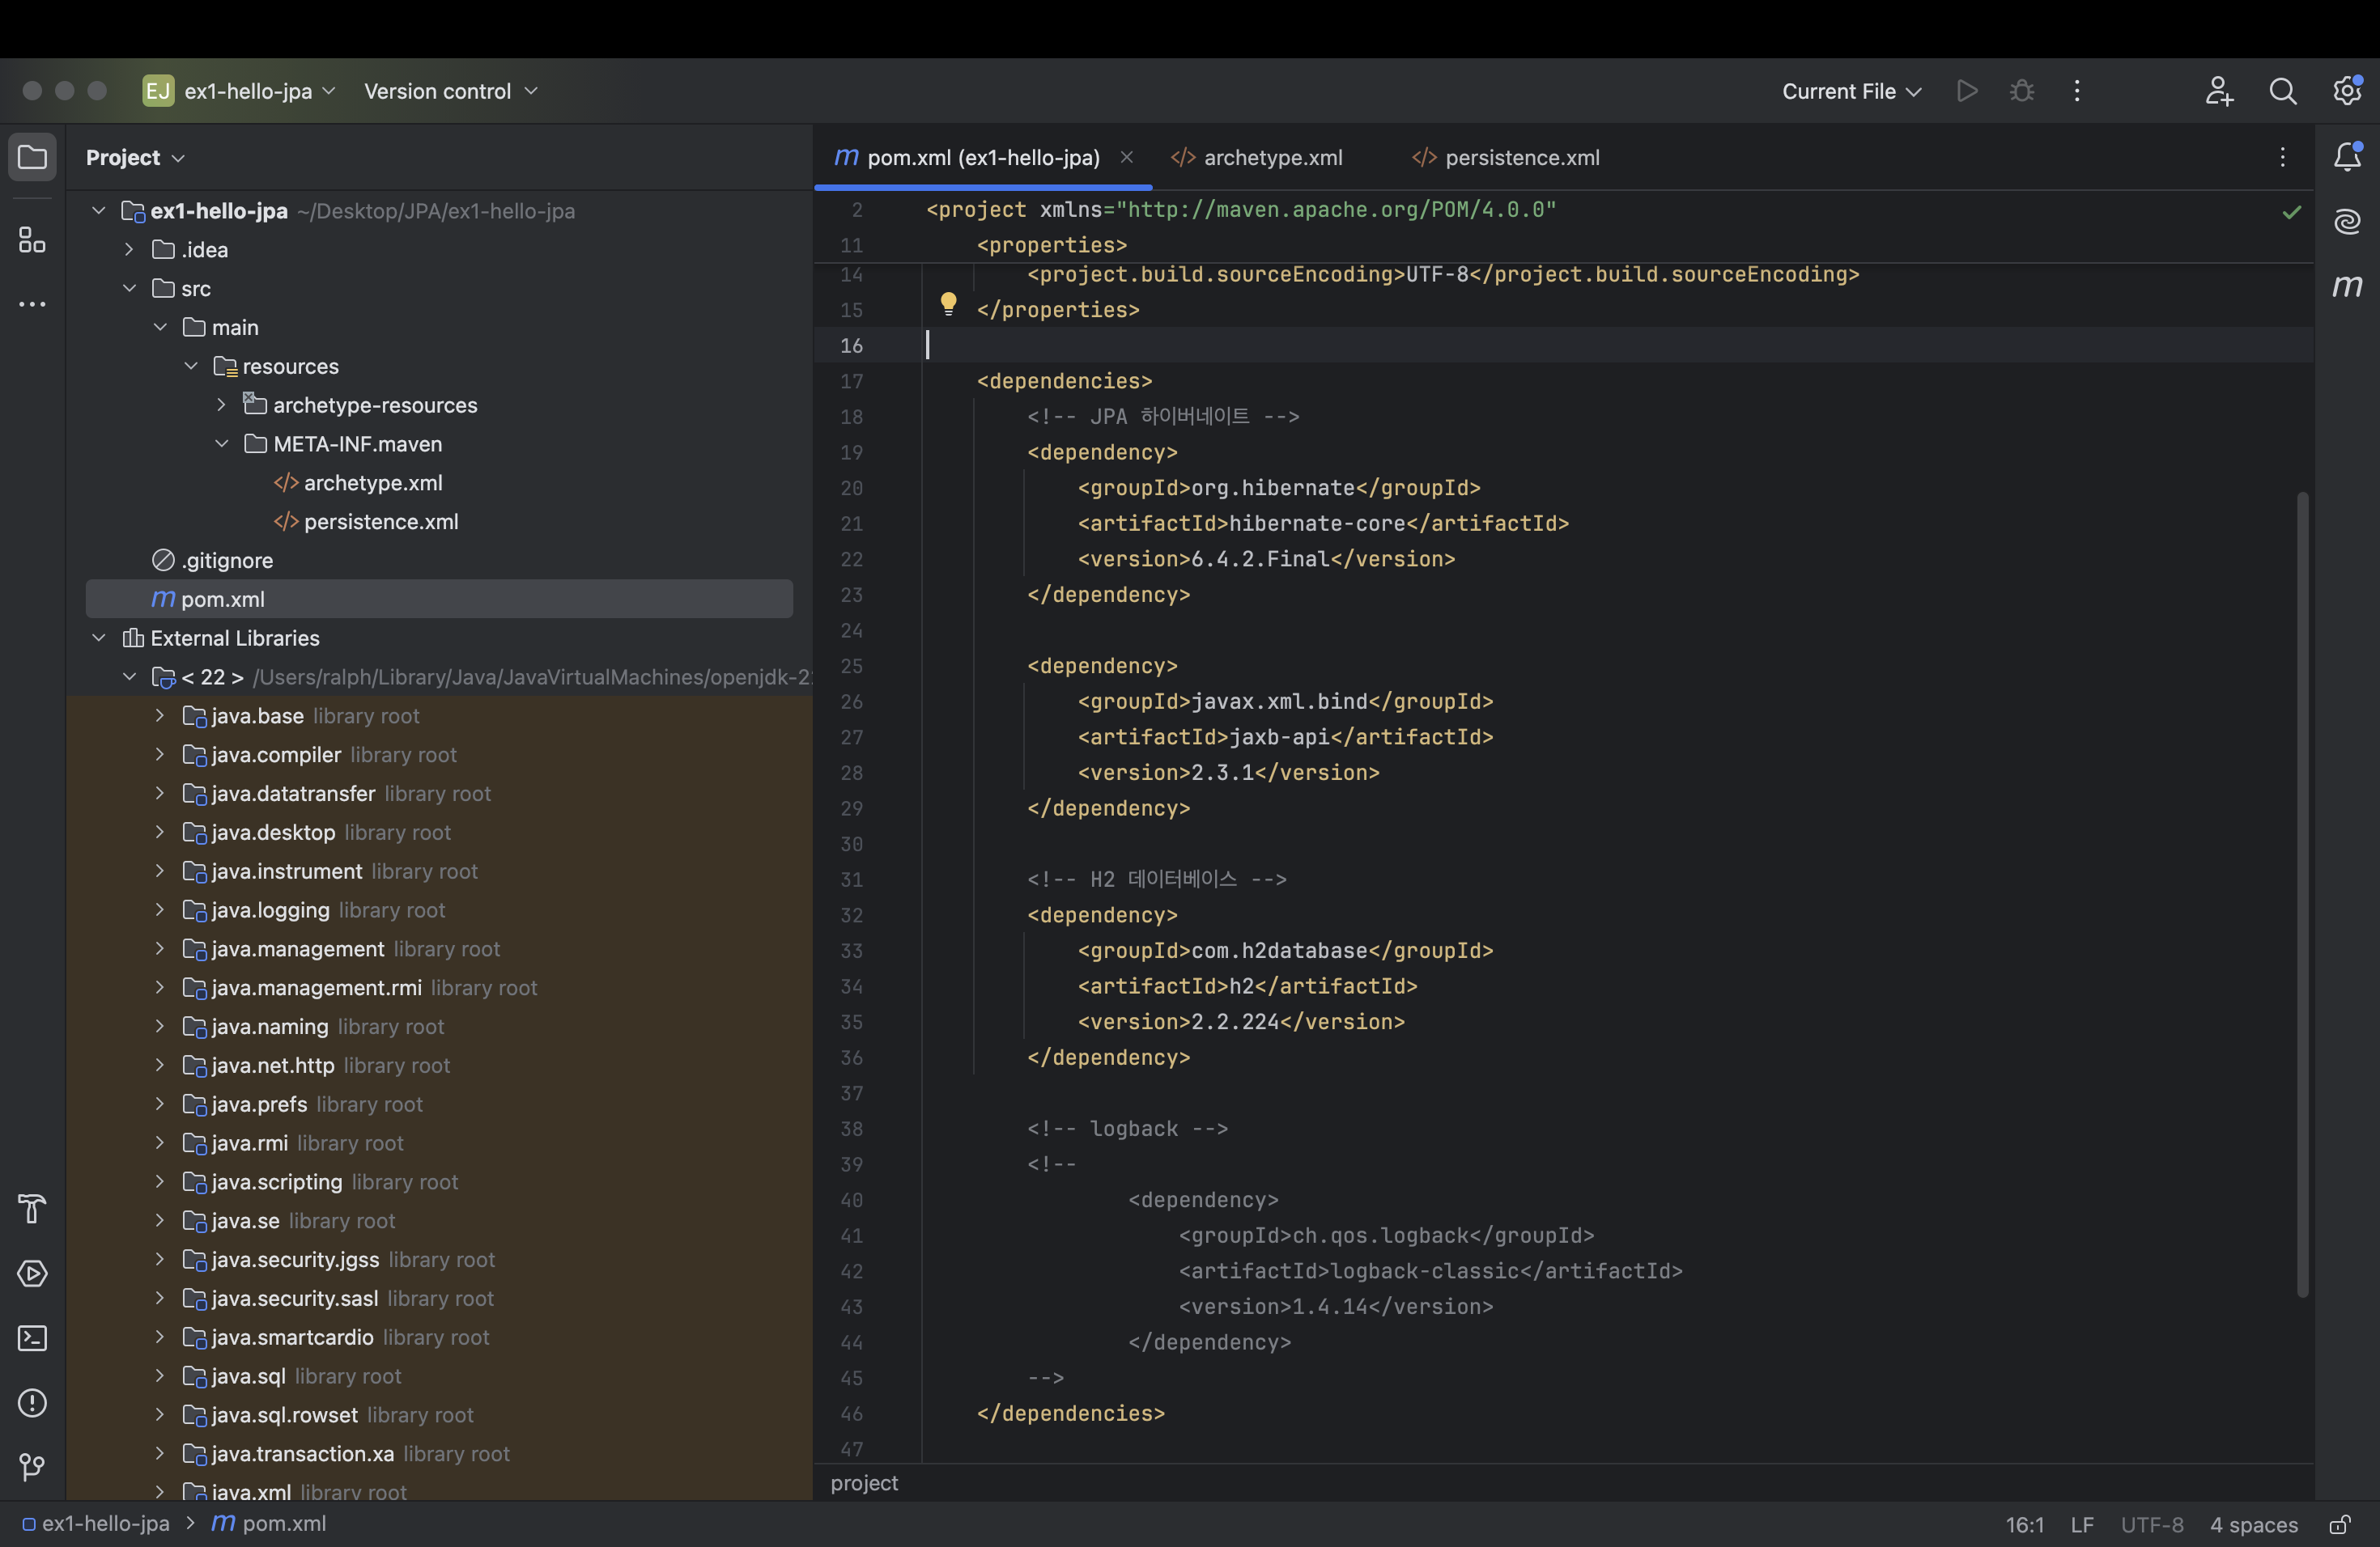
Task: Collapse the < 22 > JDK node
Action: [x=129, y=676]
